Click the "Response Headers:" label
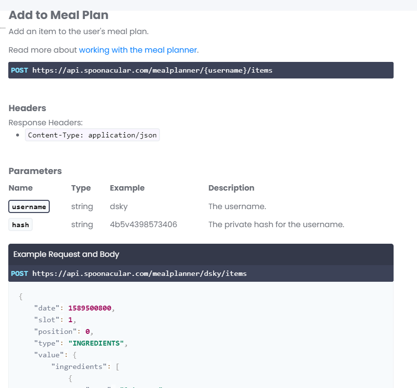This screenshot has height=388, width=417. tap(45, 123)
